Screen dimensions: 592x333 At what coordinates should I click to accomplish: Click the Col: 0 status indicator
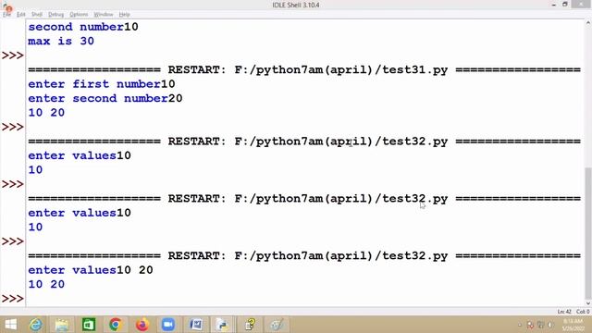tap(583, 312)
